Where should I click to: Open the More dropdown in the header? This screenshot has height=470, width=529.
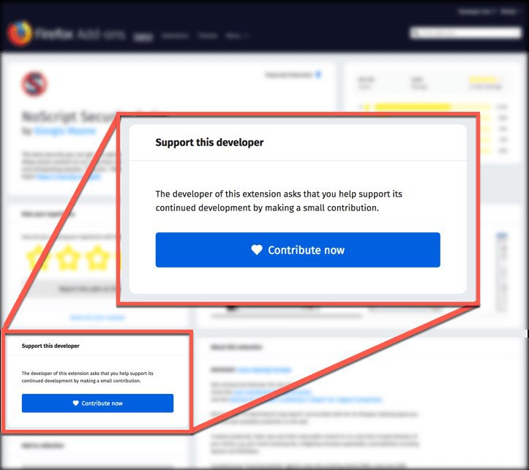pos(238,35)
